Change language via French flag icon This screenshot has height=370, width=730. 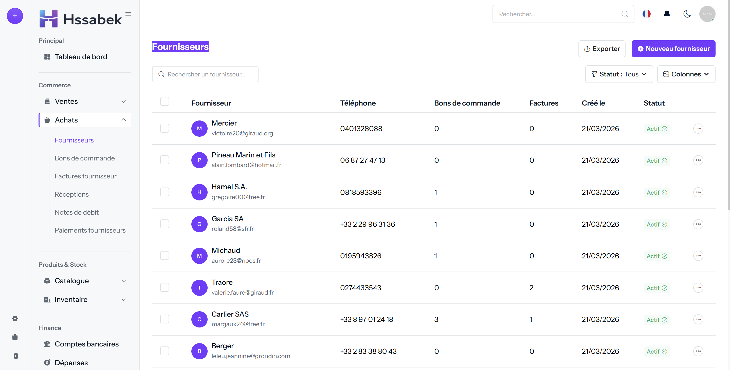click(646, 14)
